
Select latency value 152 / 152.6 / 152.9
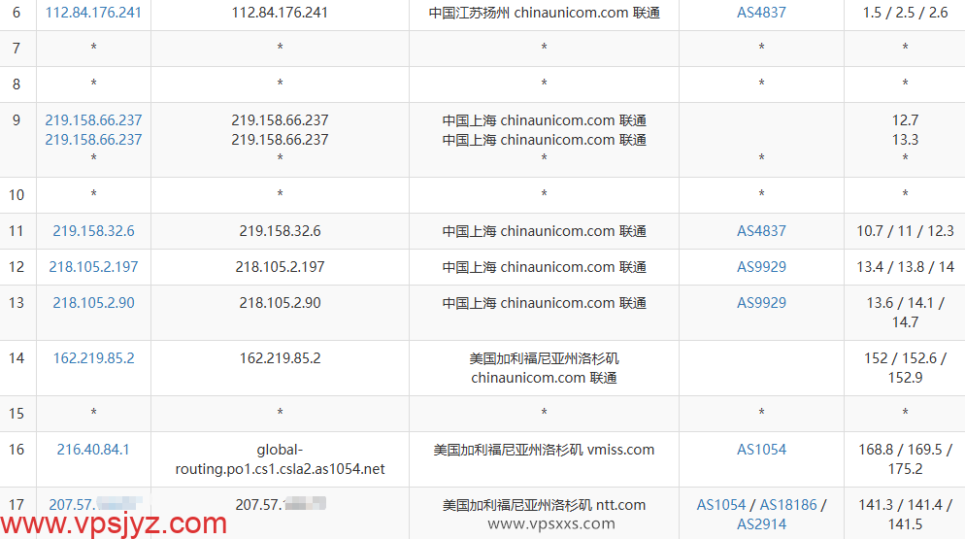click(905, 368)
